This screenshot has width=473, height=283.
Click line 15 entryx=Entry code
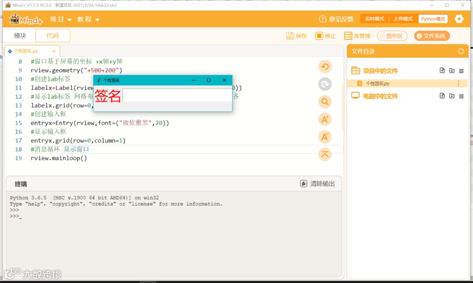point(100,123)
